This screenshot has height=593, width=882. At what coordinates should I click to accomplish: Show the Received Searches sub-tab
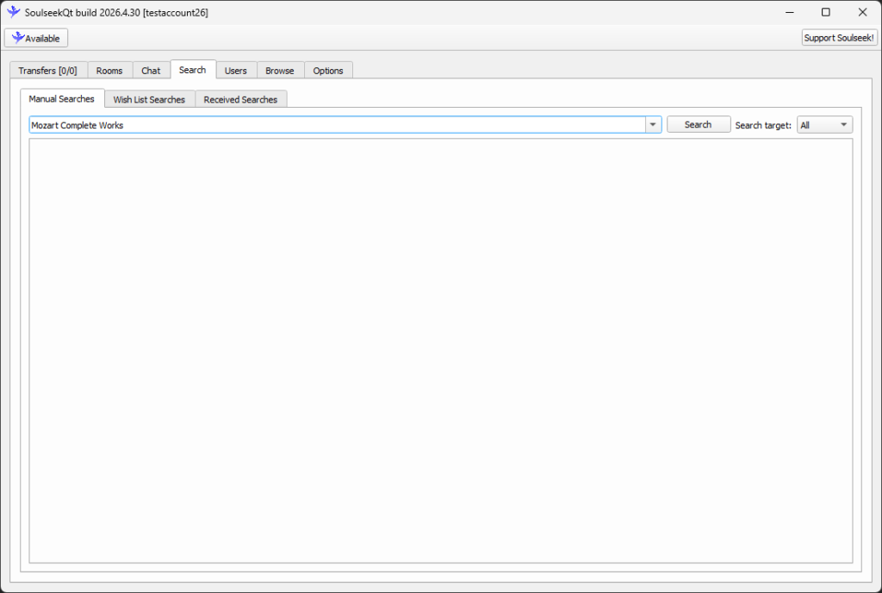coord(240,99)
